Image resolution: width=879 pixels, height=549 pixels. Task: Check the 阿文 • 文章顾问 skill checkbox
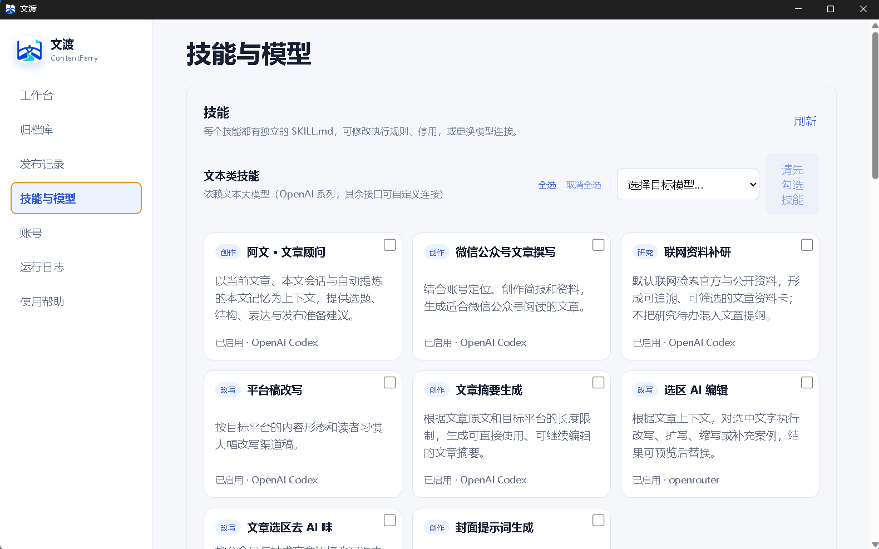(390, 245)
